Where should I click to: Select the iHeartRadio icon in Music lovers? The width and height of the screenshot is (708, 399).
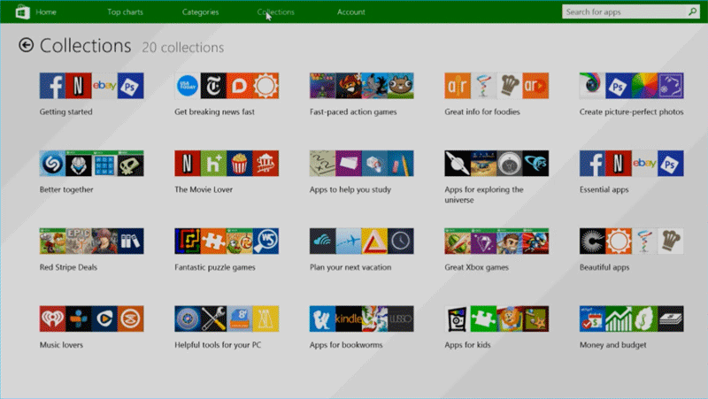tap(52, 319)
